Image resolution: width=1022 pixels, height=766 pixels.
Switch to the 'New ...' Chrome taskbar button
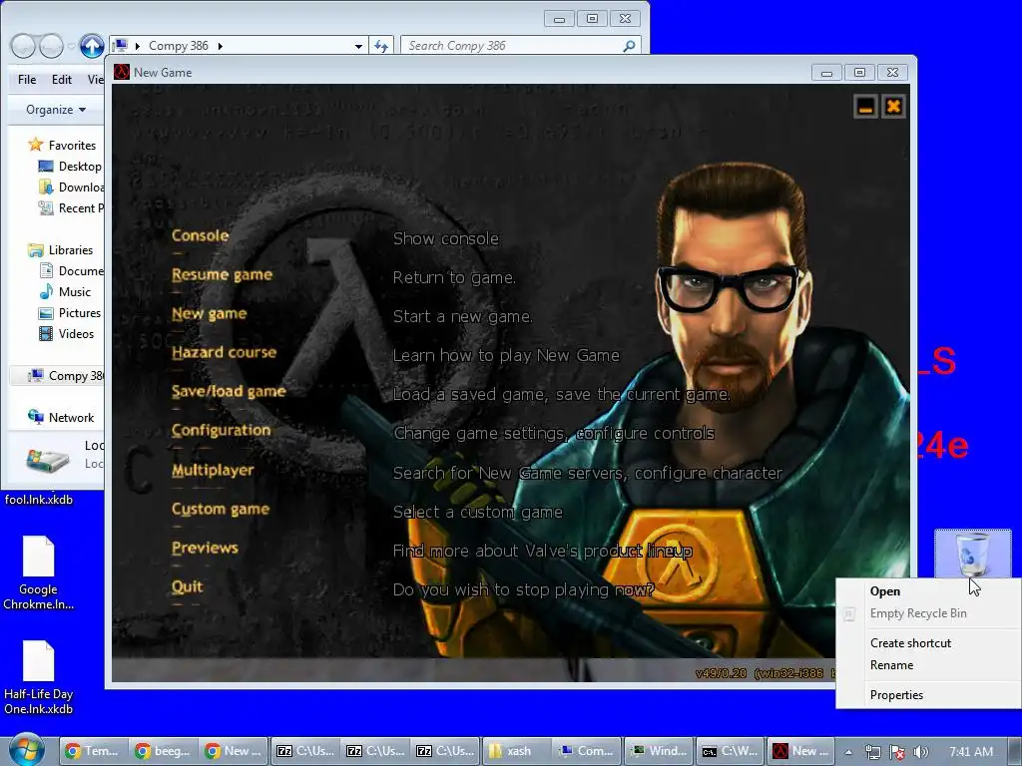click(x=233, y=751)
